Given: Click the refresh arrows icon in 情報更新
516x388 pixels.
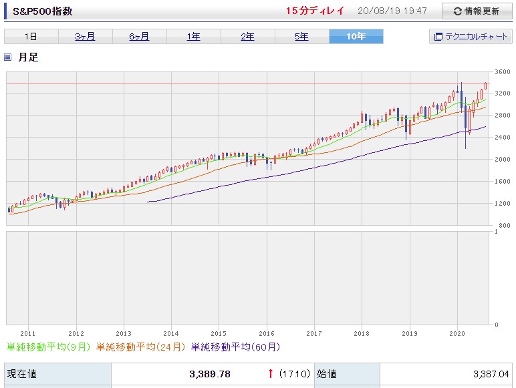Looking at the screenshot, I should [457, 11].
